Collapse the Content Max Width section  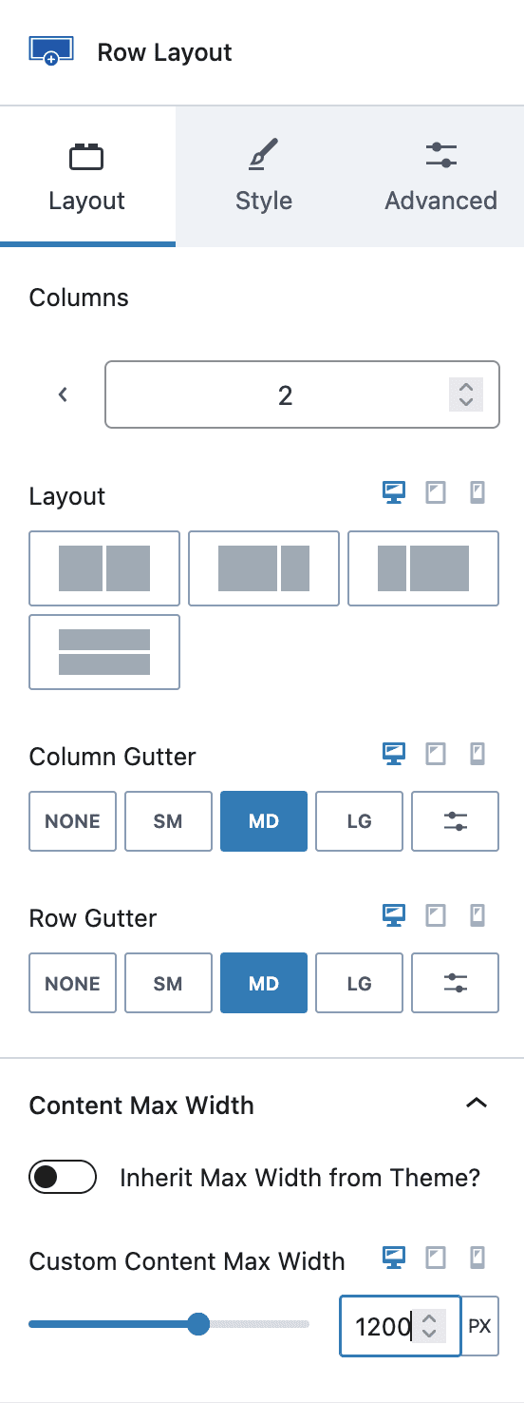point(477,1104)
